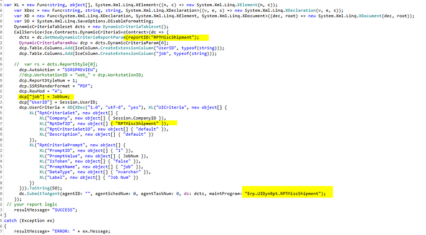Click the "PromptID" element name
The height and width of the screenshot is (235, 426).
[x=59, y=150]
